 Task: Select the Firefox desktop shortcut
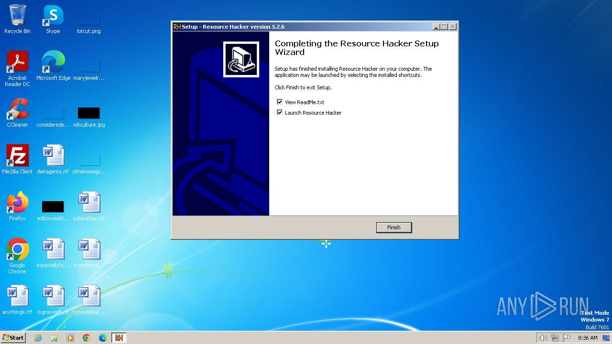click(17, 206)
